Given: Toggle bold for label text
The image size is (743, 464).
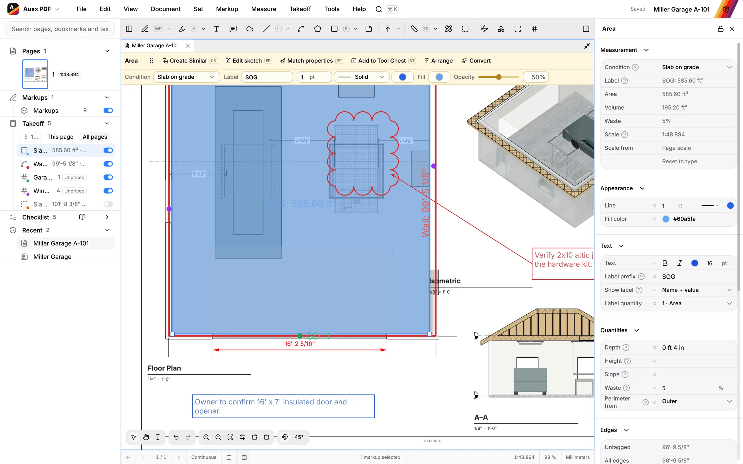Looking at the screenshot, I should click(665, 263).
